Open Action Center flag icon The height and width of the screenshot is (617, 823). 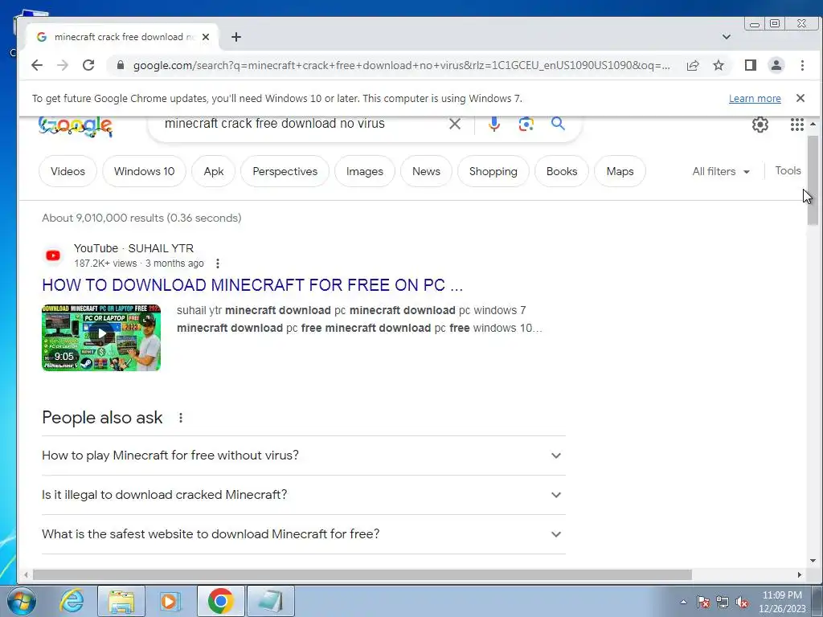[x=702, y=602]
